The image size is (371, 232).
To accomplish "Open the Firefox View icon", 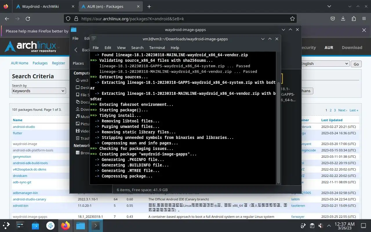I will 6,6.
